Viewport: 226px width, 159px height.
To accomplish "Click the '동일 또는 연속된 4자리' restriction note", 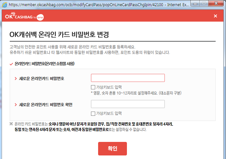I will [80, 130].
